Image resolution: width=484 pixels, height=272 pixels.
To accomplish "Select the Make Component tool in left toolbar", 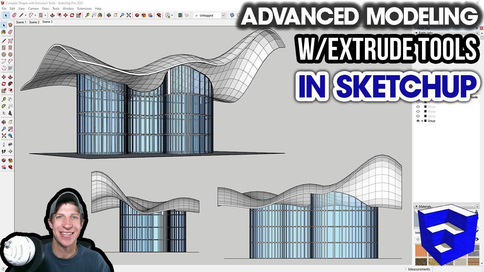I will (x=10, y=25).
